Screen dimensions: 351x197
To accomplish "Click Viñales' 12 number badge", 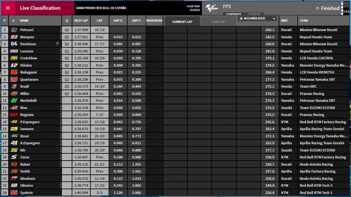I will click(14, 65).
